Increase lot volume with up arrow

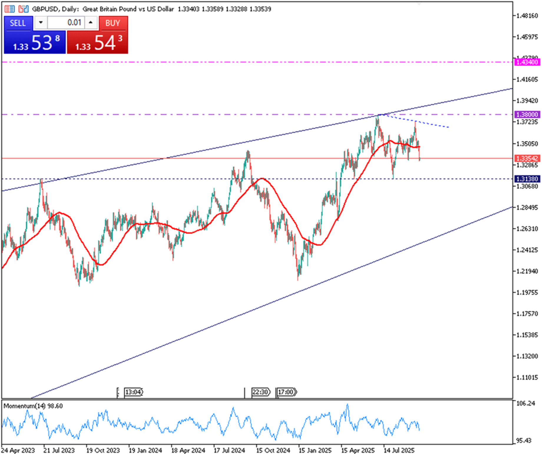(91, 23)
